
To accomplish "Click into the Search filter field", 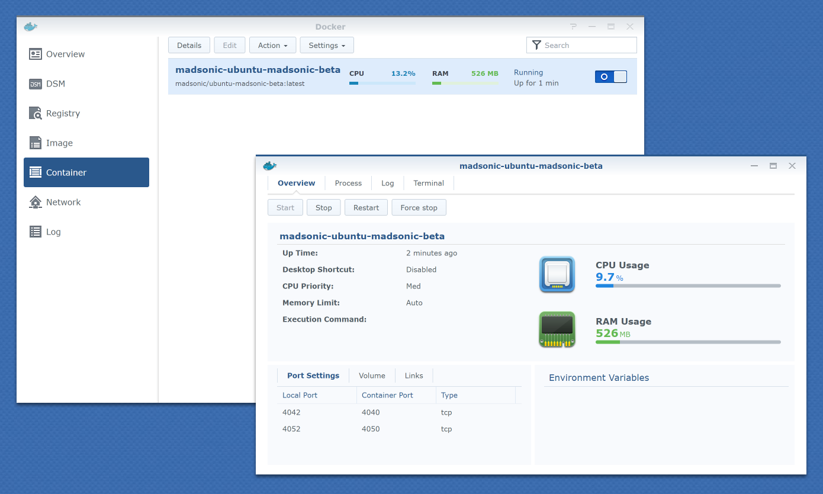I will (x=587, y=46).
